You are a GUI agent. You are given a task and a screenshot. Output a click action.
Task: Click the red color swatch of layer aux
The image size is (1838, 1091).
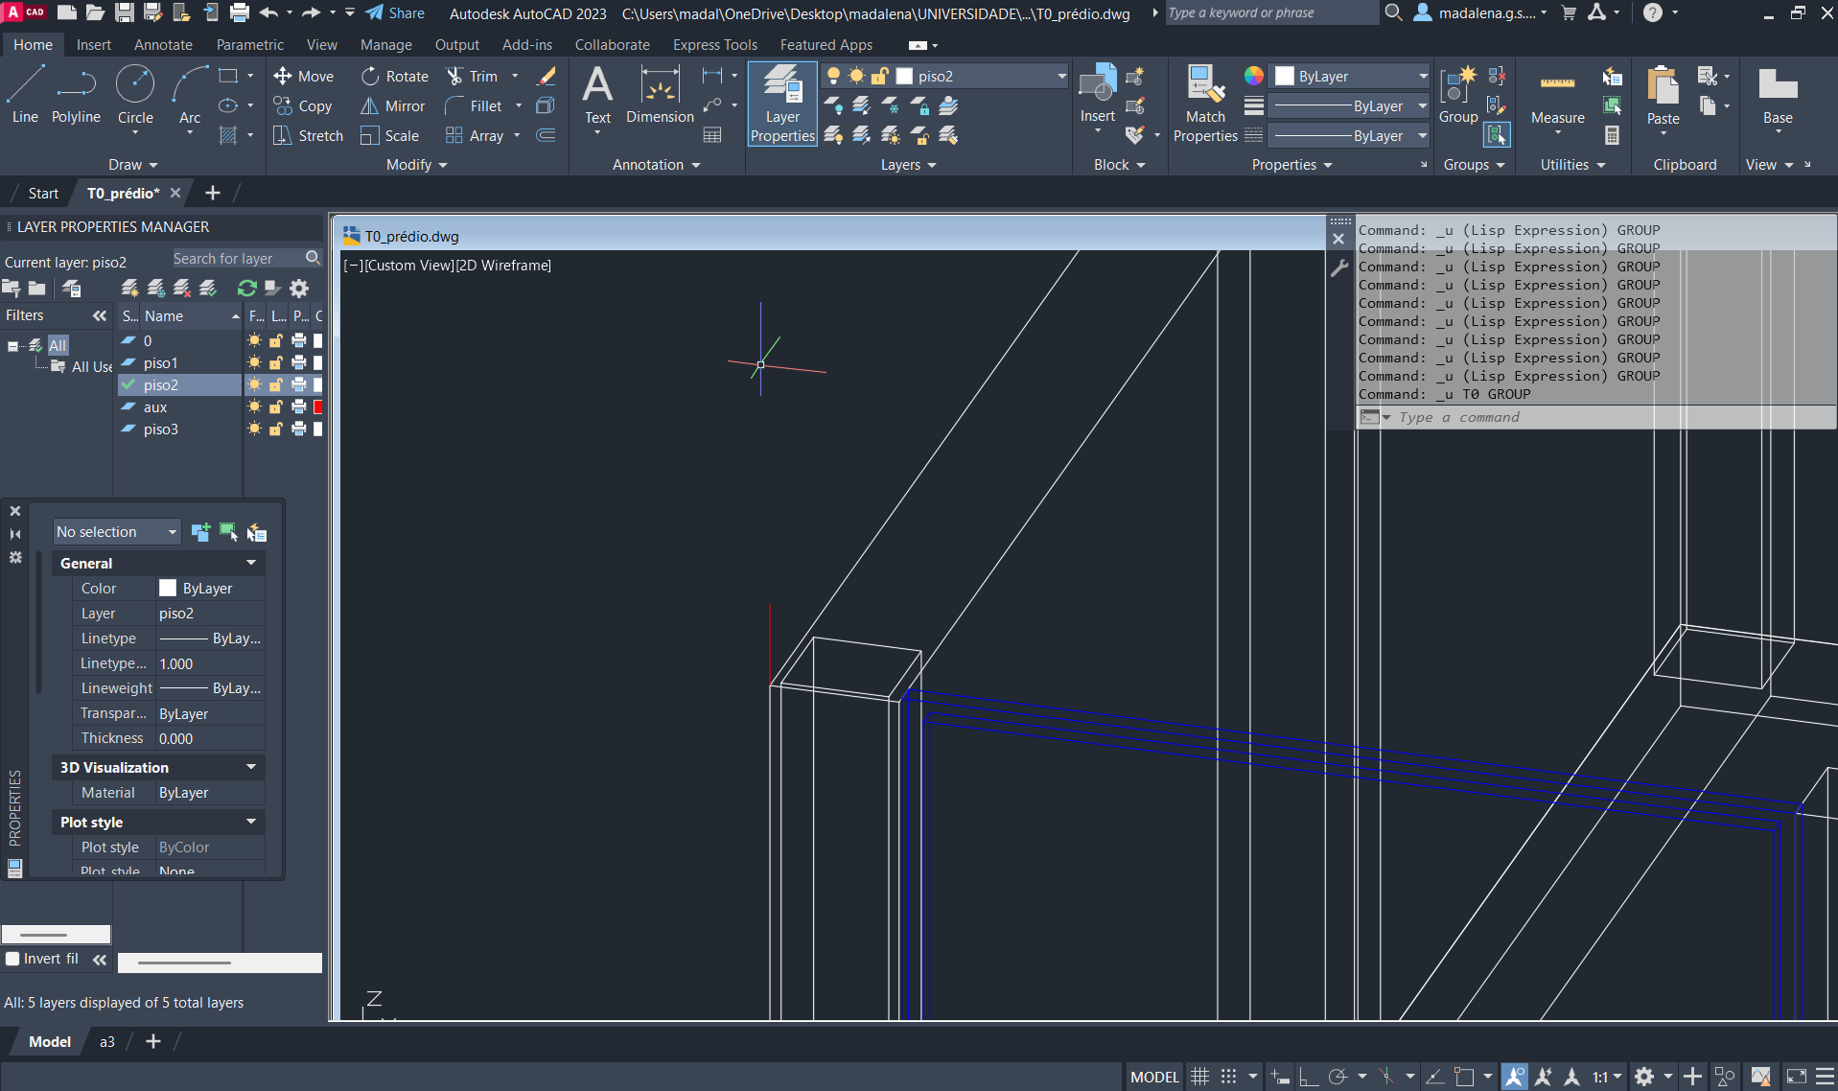coord(317,407)
